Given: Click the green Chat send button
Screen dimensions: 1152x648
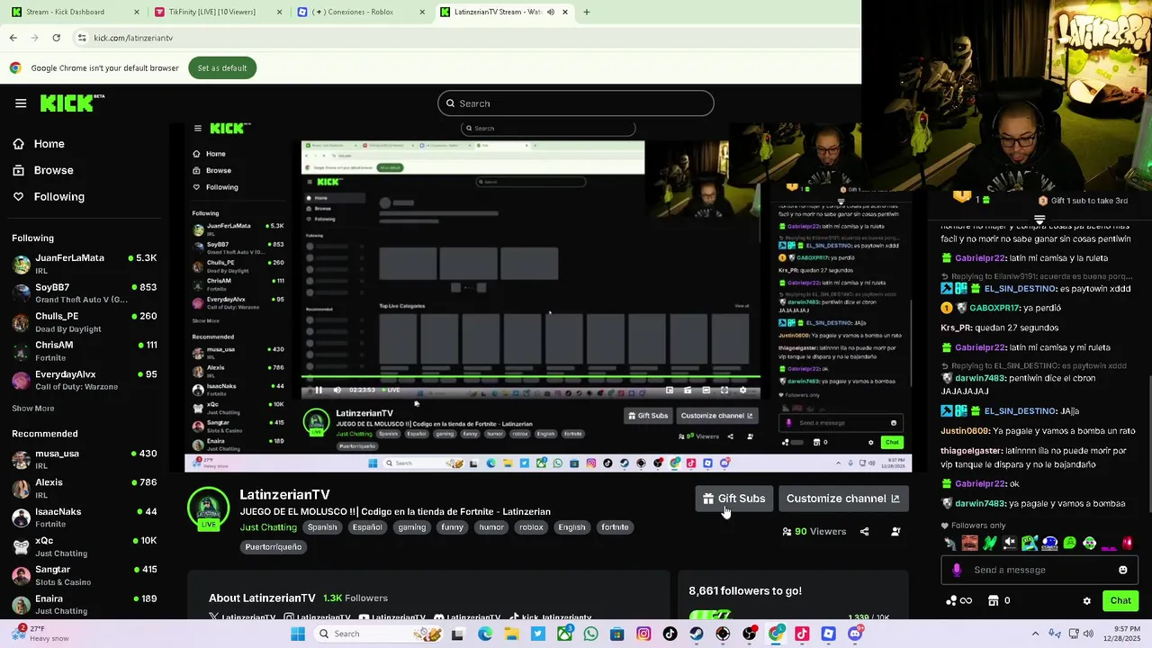Looking at the screenshot, I should [1120, 600].
